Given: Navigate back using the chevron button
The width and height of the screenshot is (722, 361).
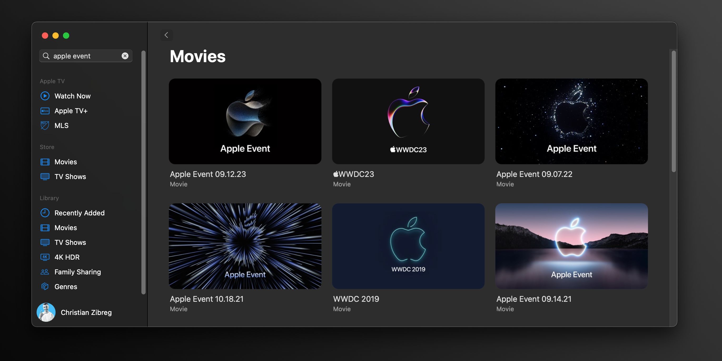Looking at the screenshot, I should click(x=167, y=35).
